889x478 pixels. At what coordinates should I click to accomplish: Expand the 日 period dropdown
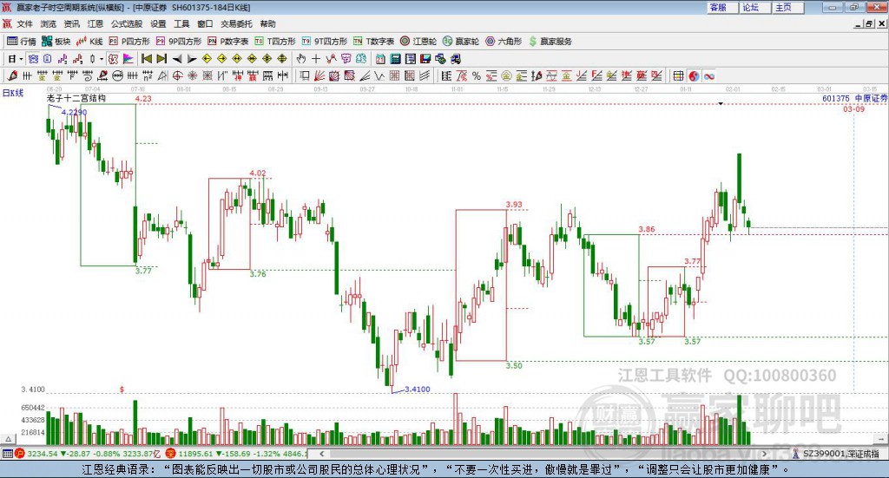point(21,59)
